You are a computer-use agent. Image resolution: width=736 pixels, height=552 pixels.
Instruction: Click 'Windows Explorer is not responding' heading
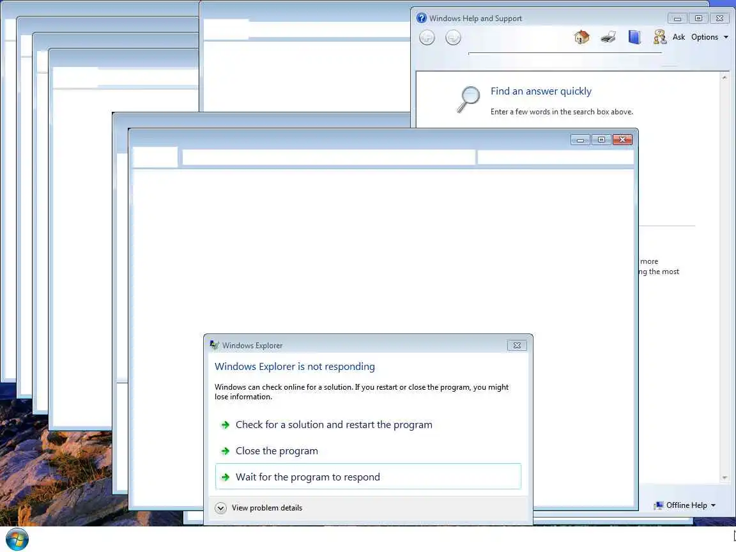click(x=295, y=367)
